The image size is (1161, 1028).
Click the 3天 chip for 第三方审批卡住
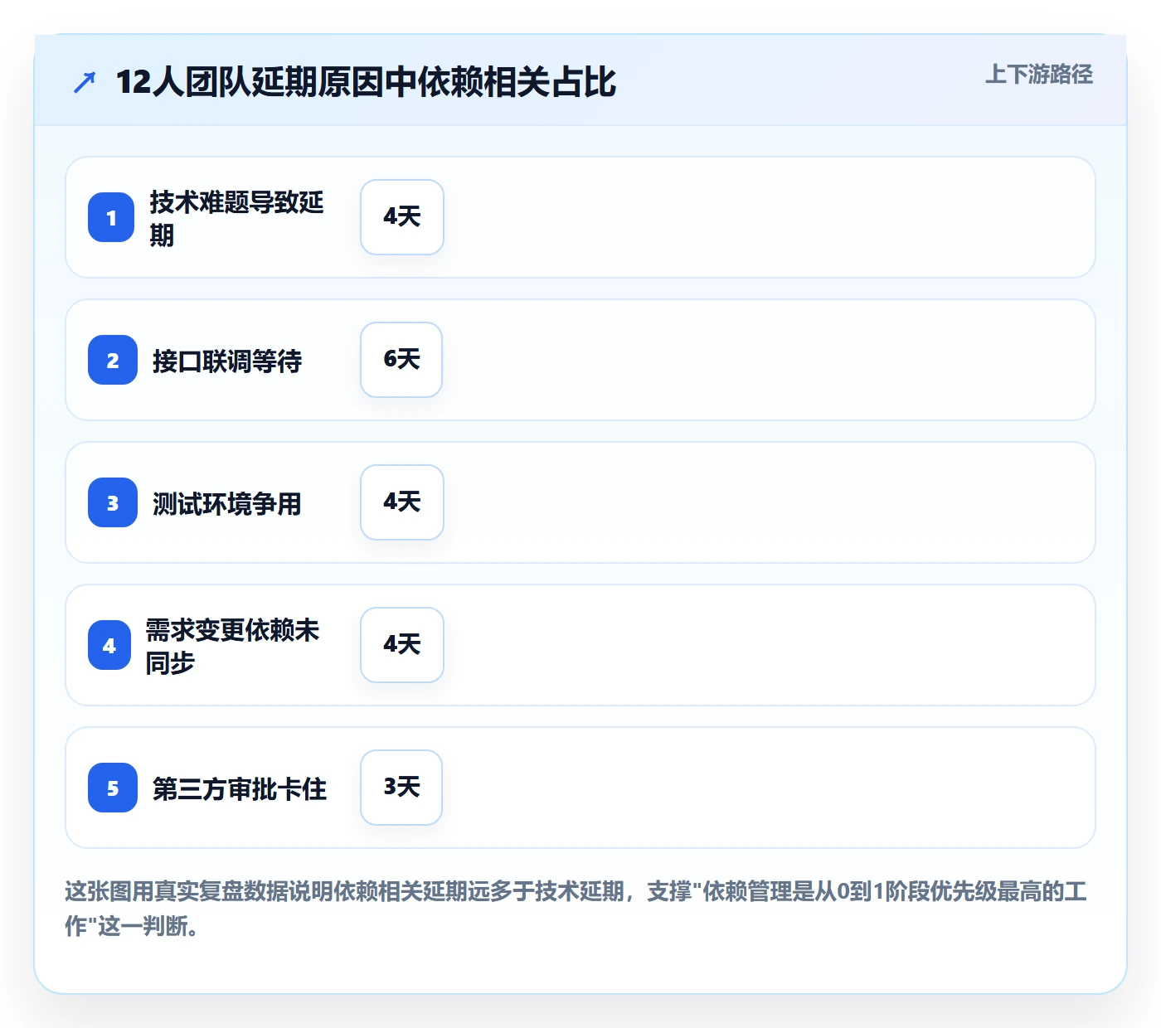pyautogui.click(x=401, y=788)
